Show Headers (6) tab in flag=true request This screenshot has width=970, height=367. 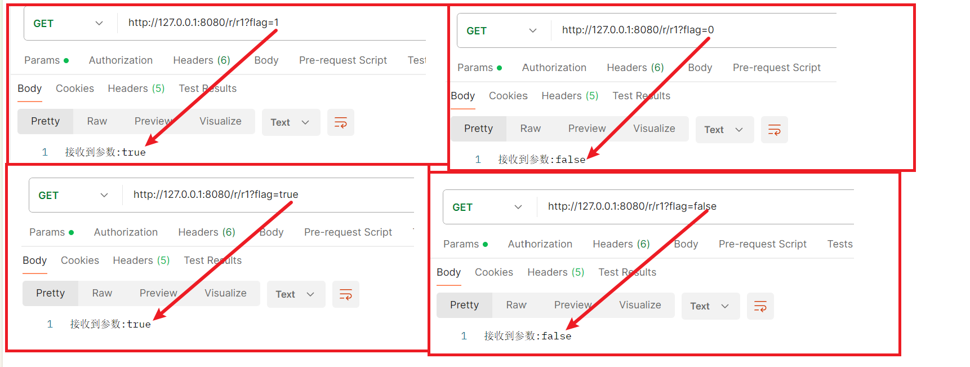207,232
